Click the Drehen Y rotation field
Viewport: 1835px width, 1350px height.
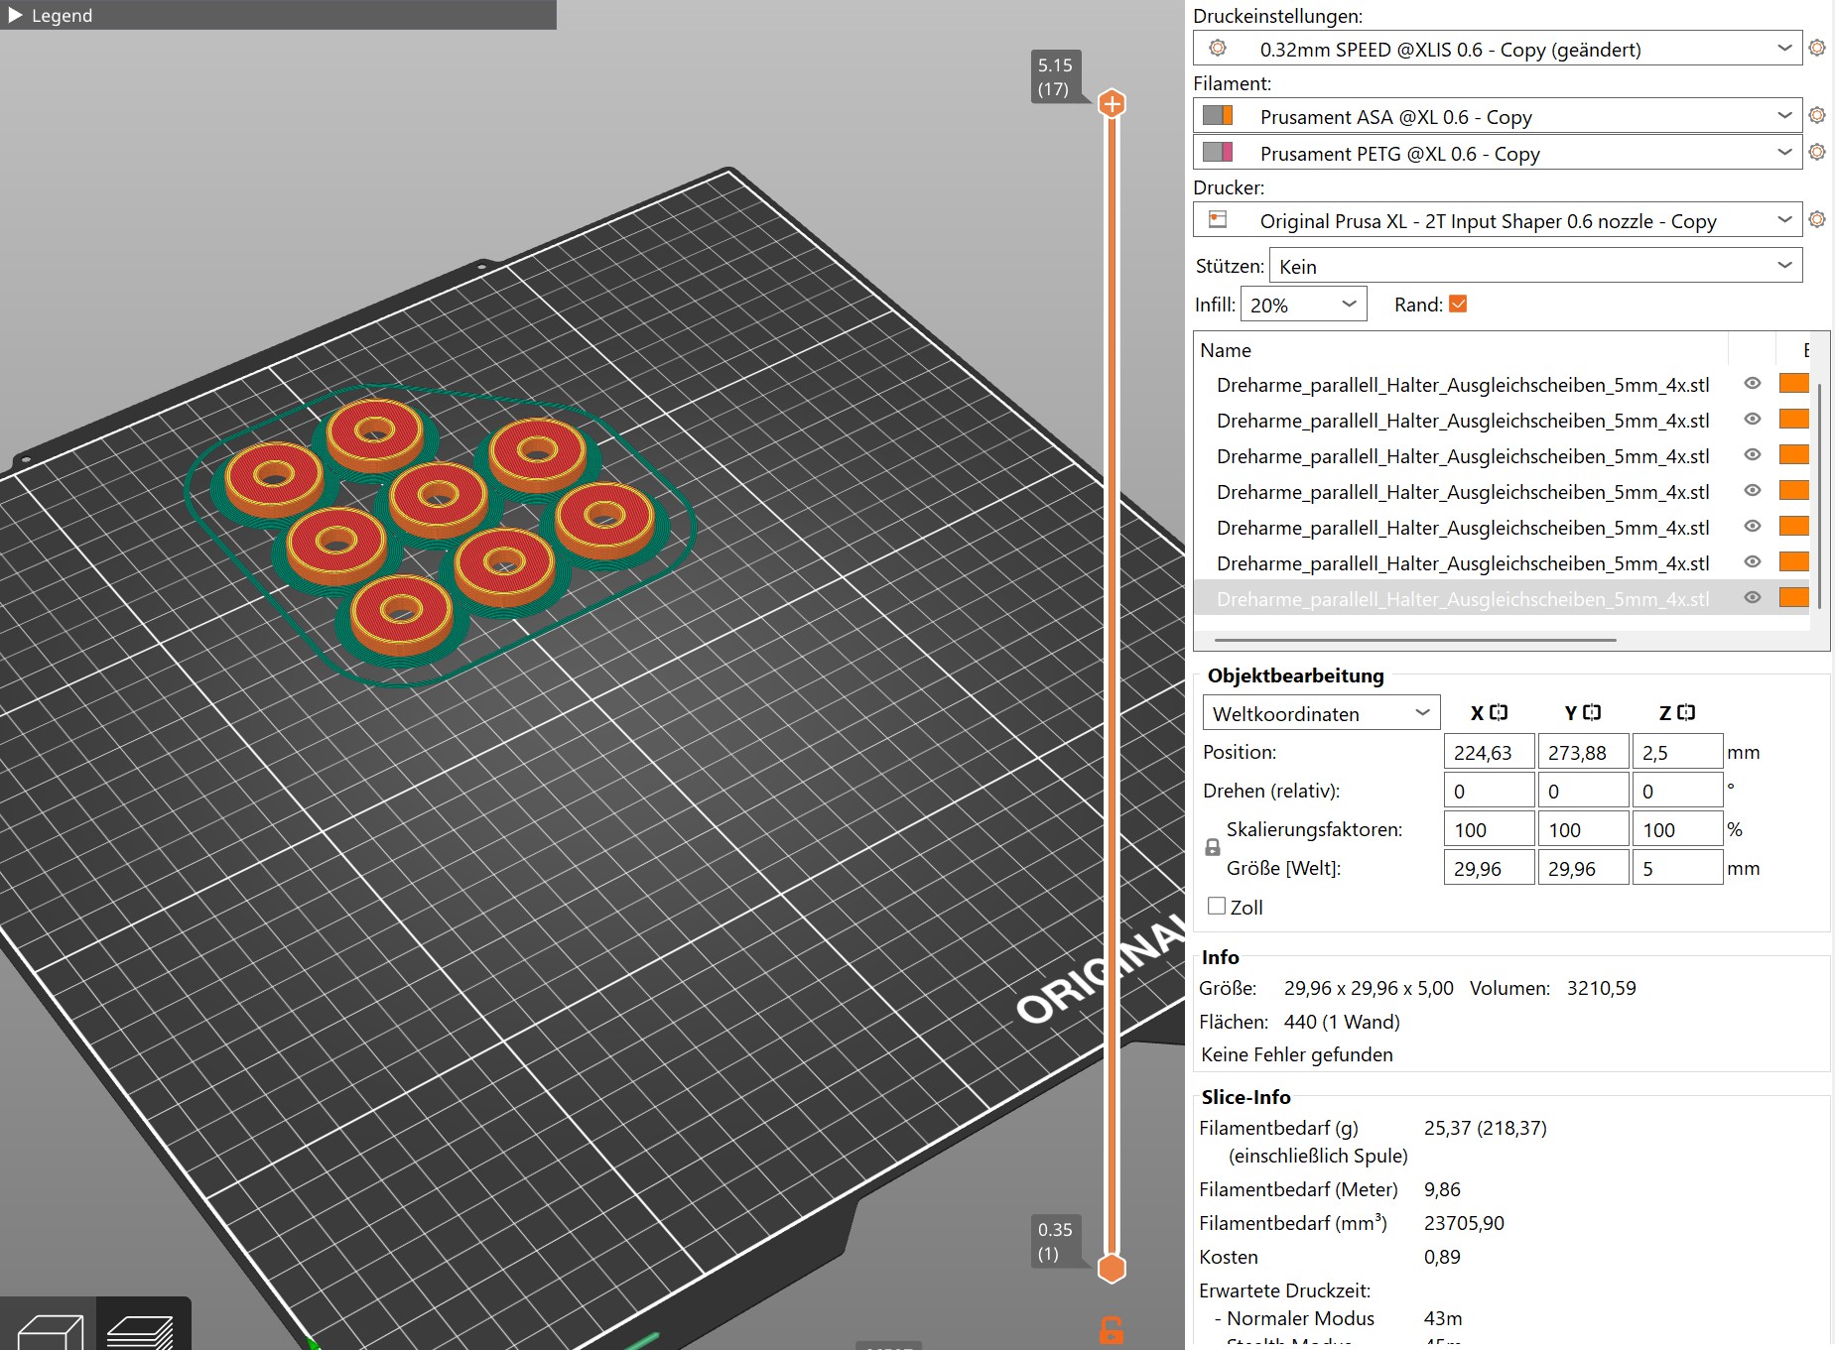pos(1583,791)
